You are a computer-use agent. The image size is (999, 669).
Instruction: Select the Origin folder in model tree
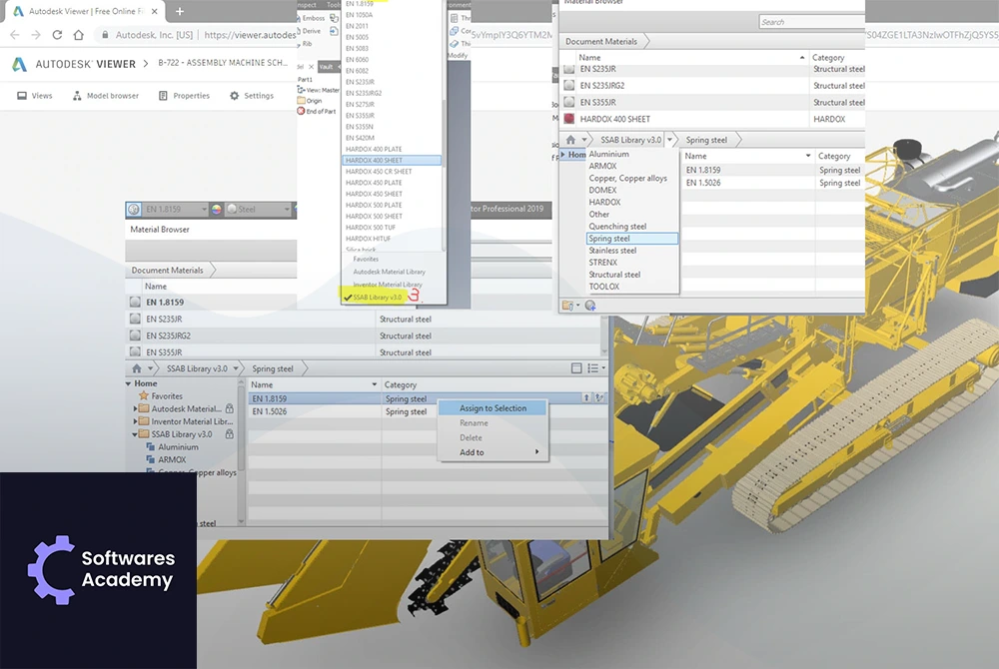pos(310,101)
